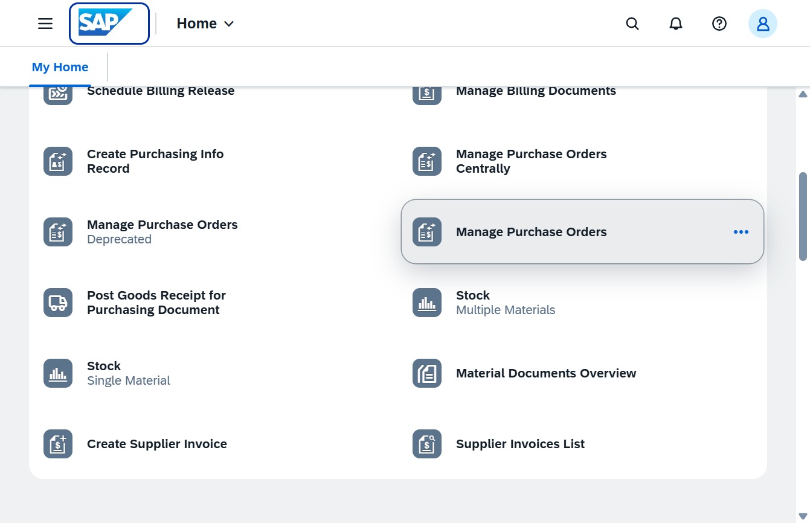Click the Post Goods Receipt truck icon

[x=58, y=303]
